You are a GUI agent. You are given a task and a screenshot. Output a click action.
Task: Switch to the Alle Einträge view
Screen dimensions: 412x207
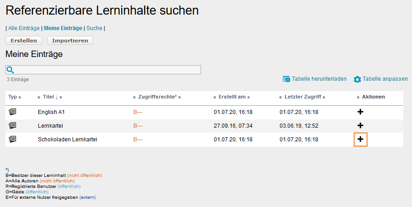24,28
